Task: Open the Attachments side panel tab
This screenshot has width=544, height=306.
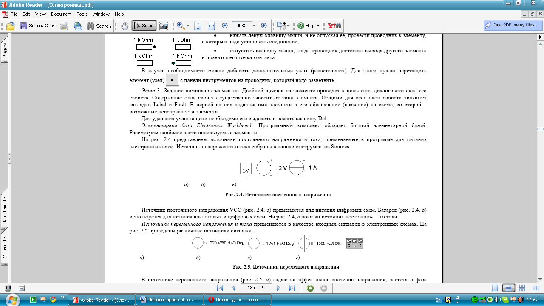Action: (5, 210)
